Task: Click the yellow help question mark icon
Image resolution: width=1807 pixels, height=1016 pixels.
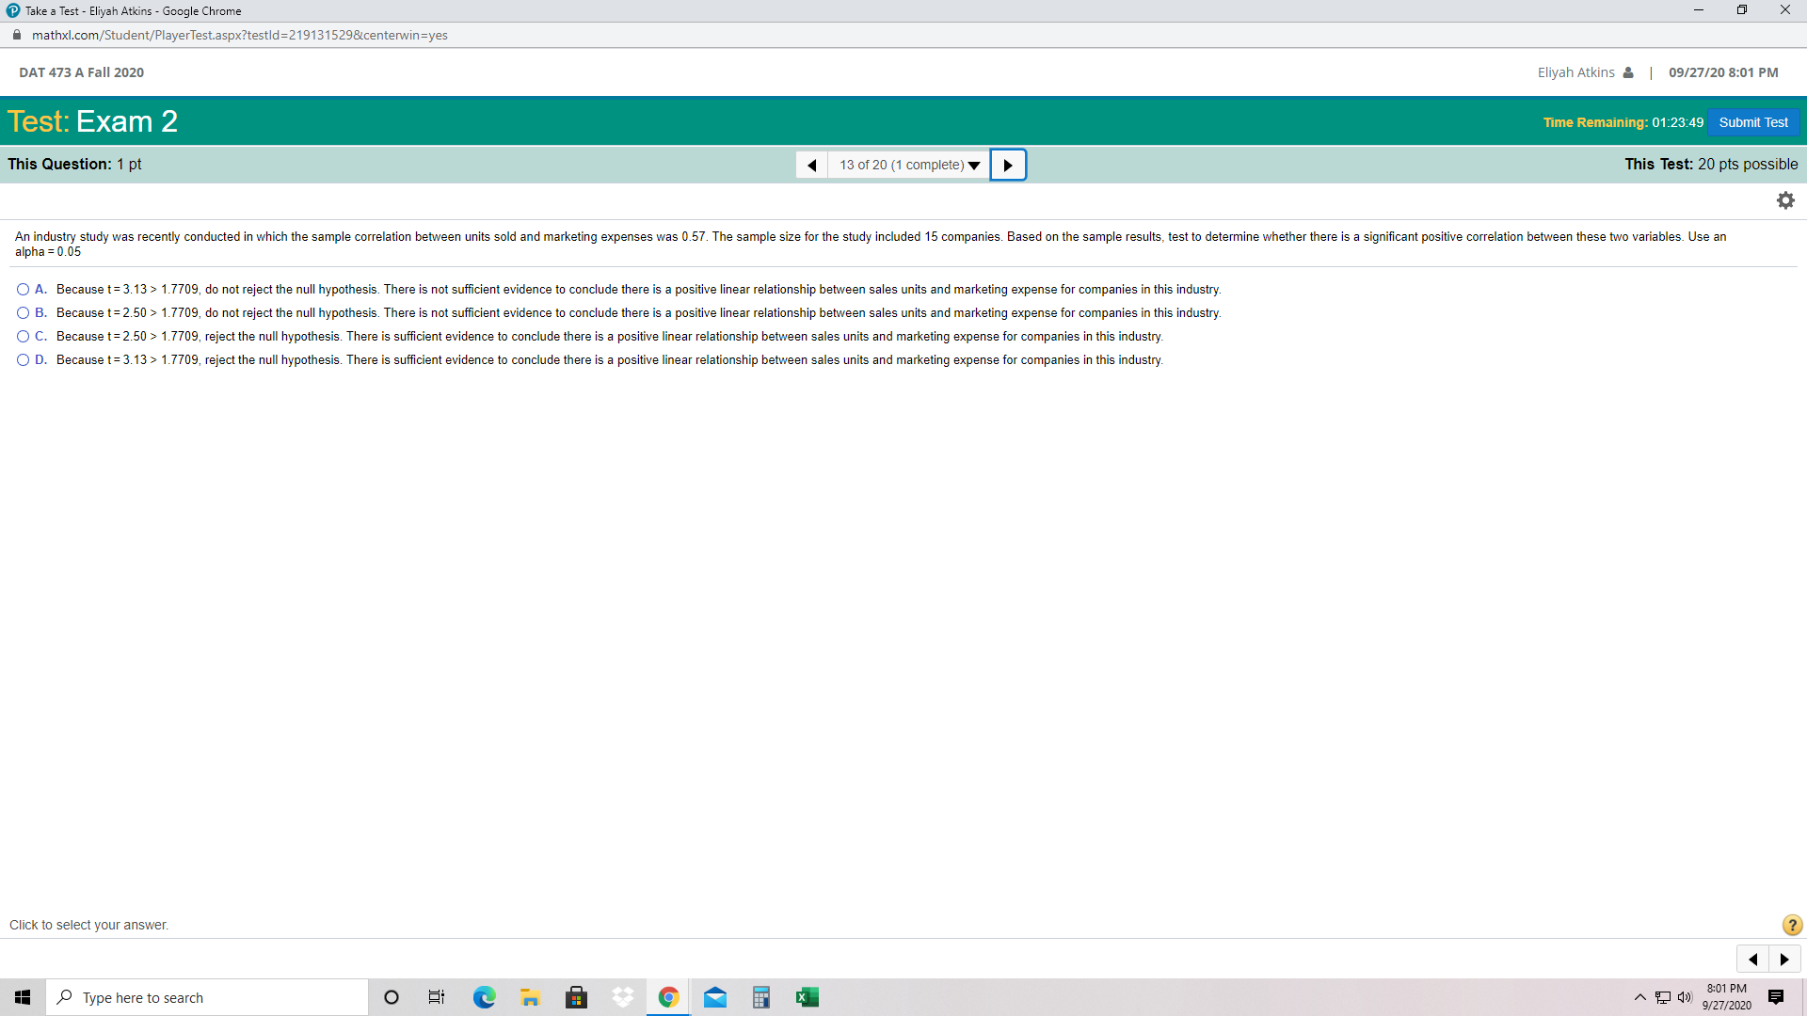Action: tap(1792, 925)
